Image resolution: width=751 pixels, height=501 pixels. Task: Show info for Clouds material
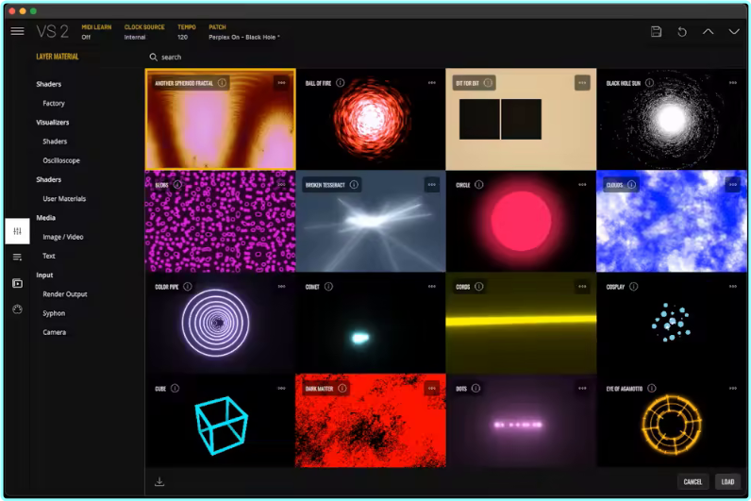(x=632, y=184)
